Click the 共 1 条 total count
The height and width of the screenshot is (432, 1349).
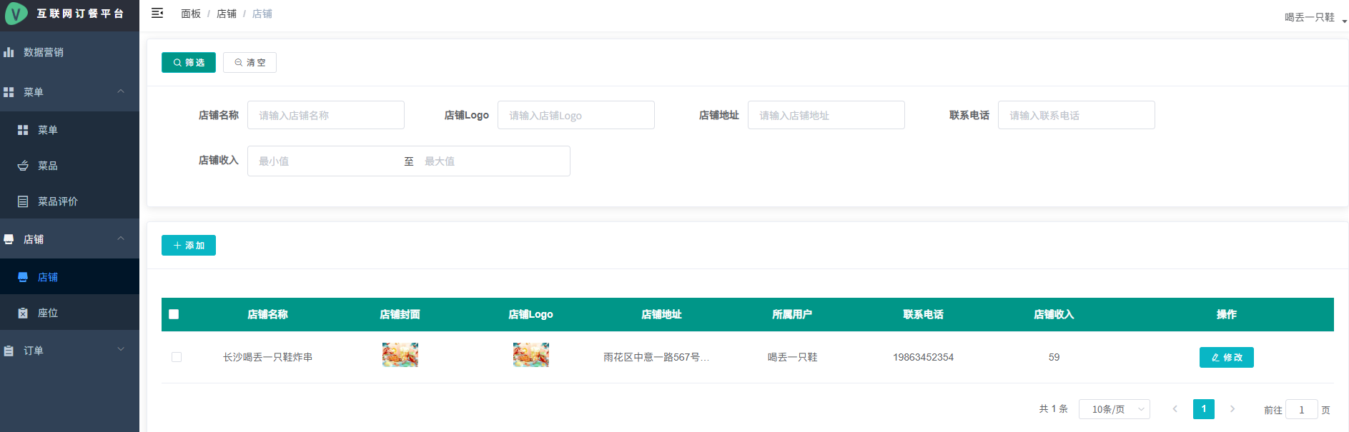coord(1053,409)
